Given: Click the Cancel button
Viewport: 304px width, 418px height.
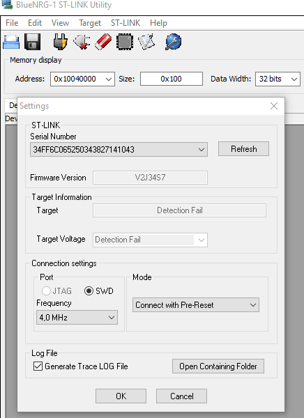Looking at the screenshot, I should pos(181,396).
